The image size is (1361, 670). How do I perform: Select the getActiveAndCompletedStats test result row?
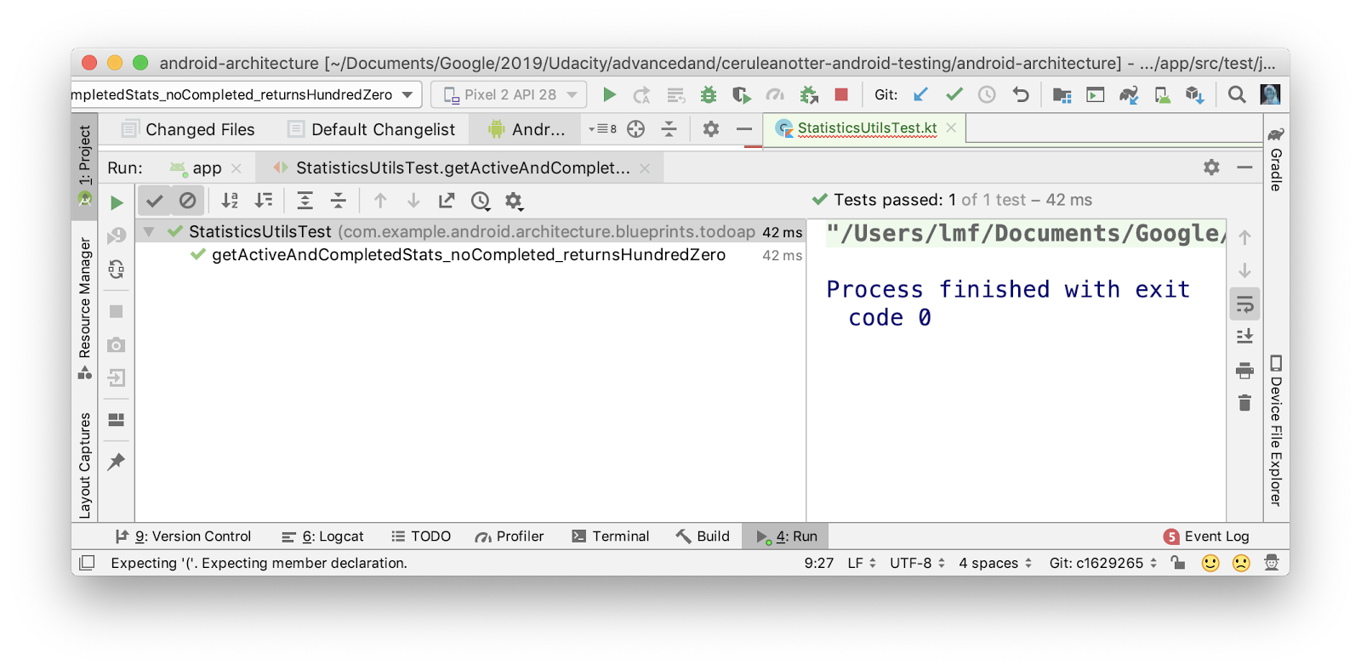[468, 255]
